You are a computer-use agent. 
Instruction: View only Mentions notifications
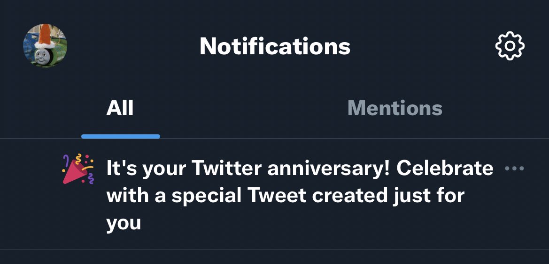pyautogui.click(x=394, y=108)
